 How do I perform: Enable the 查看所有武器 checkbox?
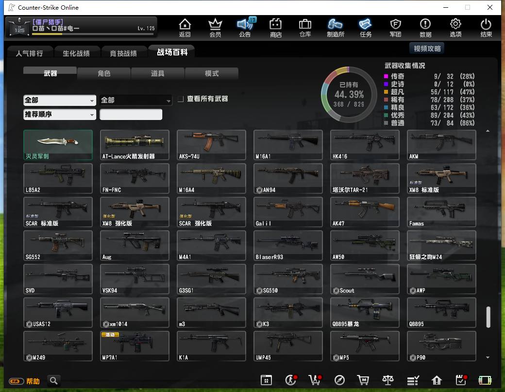pos(181,99)
